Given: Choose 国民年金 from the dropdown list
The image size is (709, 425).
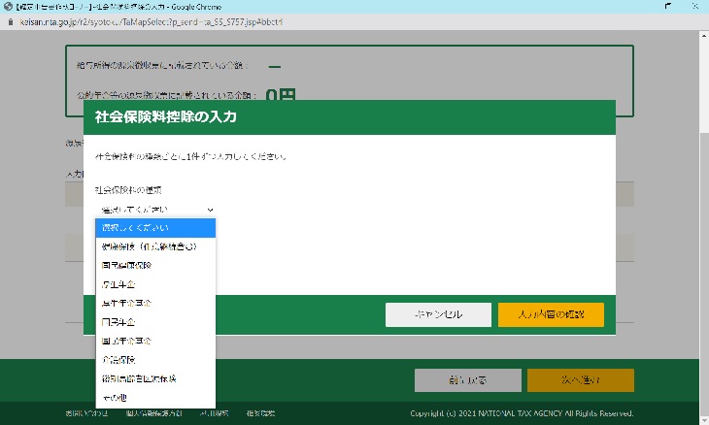Looking at the screenshot, I should click(155, 322).
